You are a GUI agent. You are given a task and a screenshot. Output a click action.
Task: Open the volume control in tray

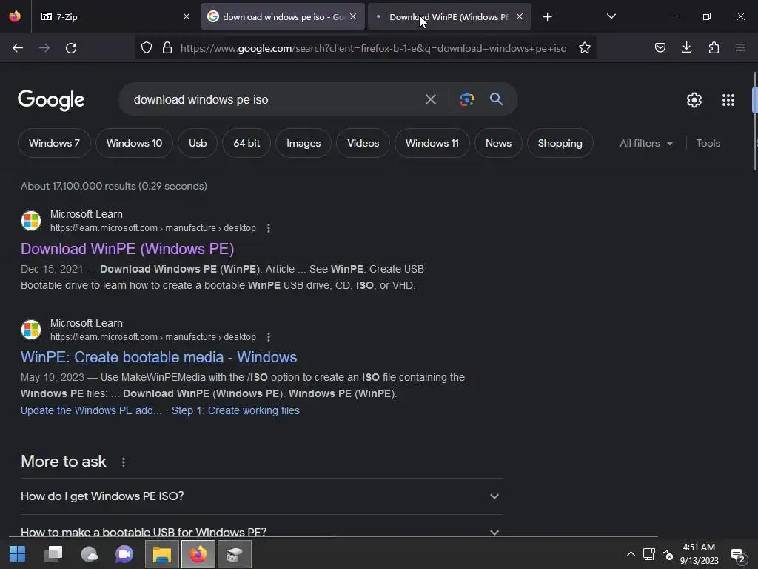(x=668, y=555)
